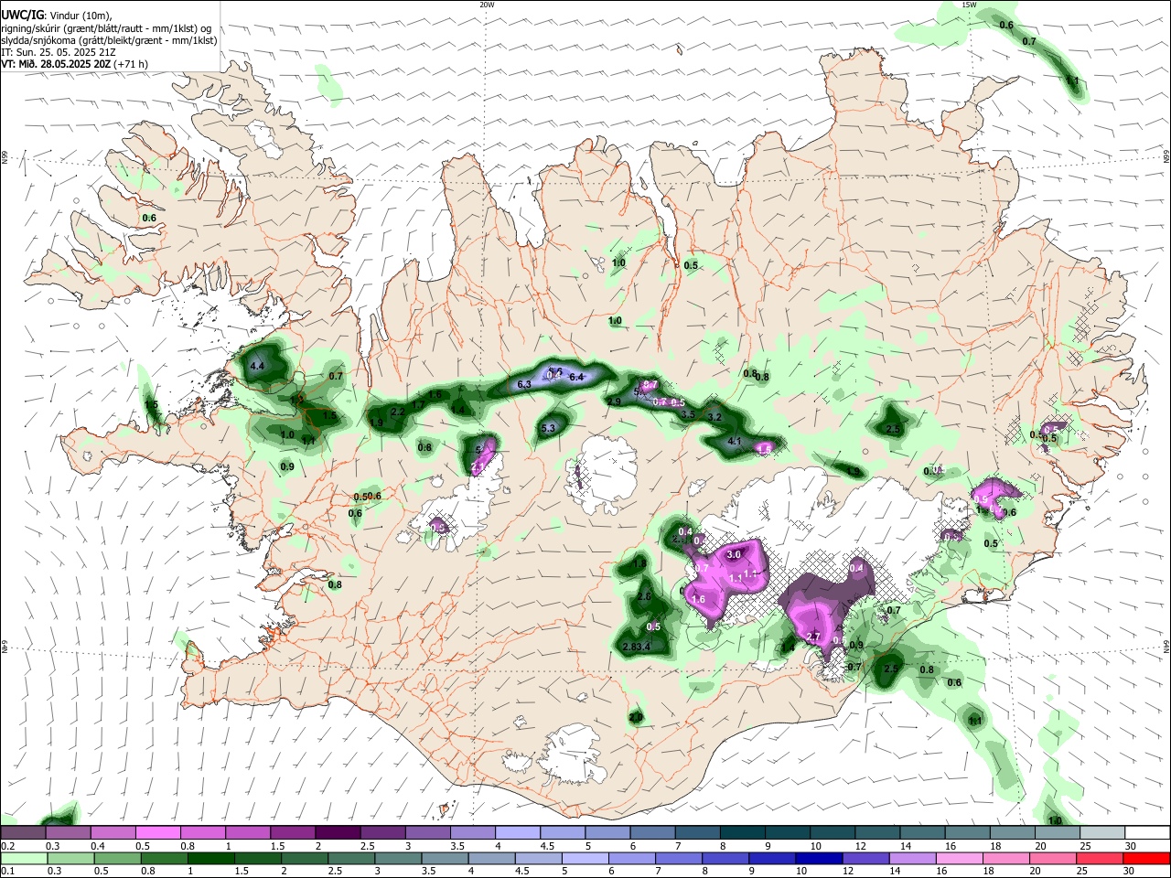This screenshot has height=878, width=1171.
Task: Select the '2.9' precipitation value
Action: click(x=614, y=402)
